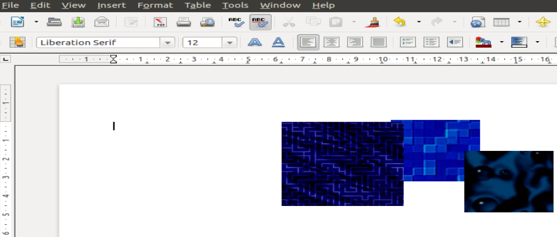Open the font name dropdown list

pos(167,43)
